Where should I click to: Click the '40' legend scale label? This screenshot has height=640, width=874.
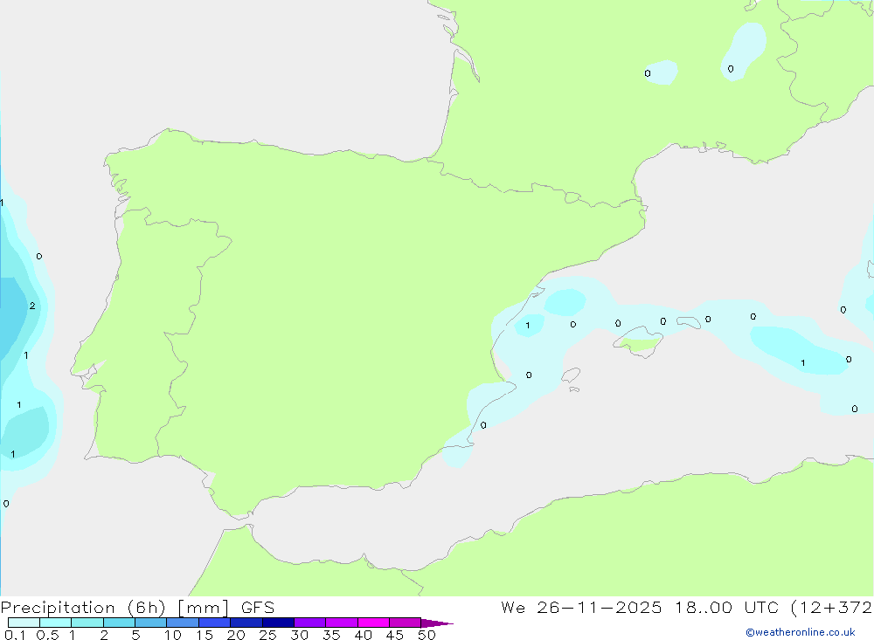(363, 635)
